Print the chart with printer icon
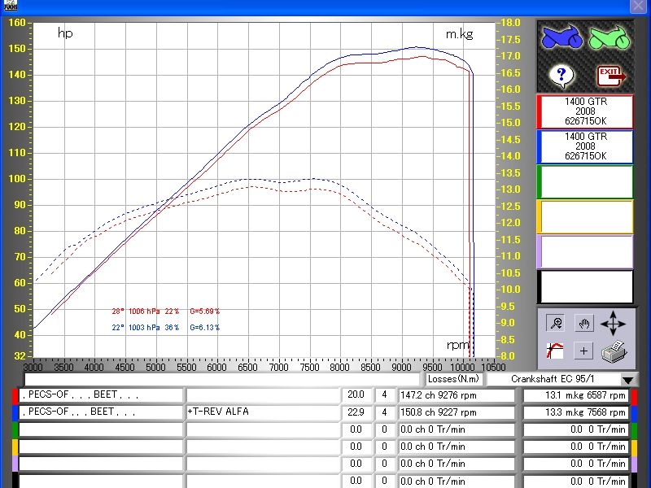The width and height of the screenshot is (651, 488). 614,351
